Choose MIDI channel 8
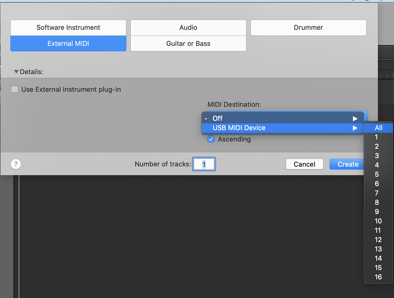 click(378, 202)
